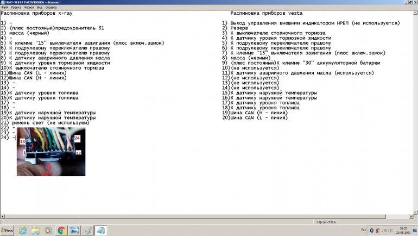Open the photo viewer taskbar icon
The image size is (418, 236).
coord(74,231)
